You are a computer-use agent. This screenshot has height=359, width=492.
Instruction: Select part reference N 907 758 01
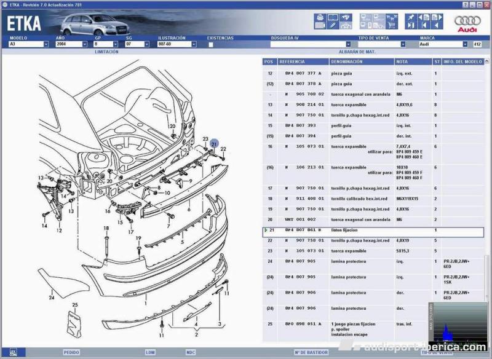304,240
